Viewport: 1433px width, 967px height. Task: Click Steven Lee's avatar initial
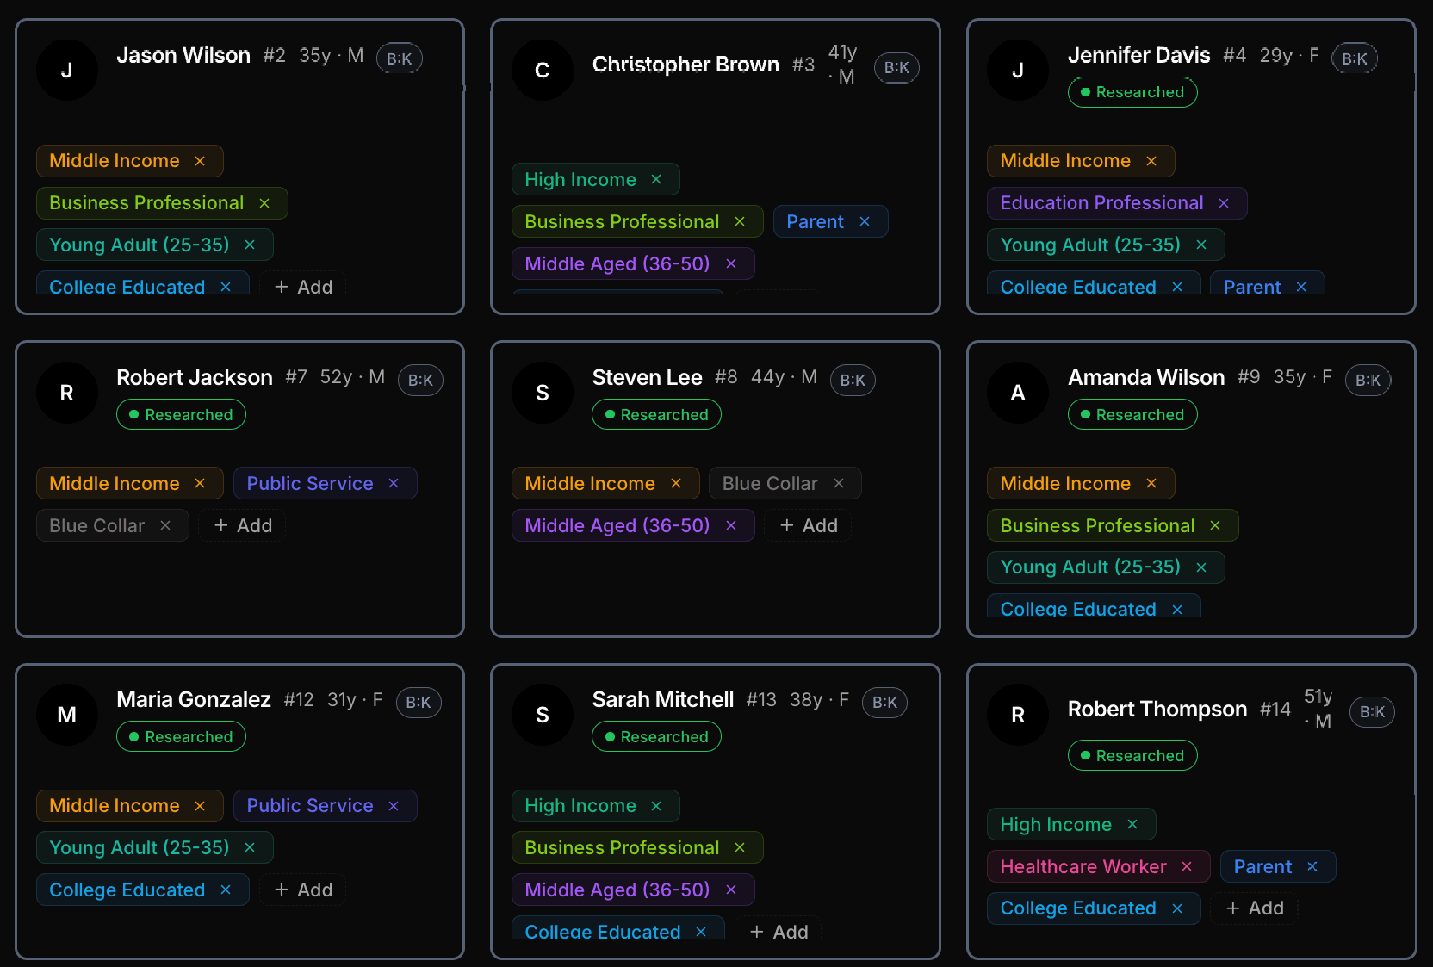pyautogui.click(x=543, y=393)
